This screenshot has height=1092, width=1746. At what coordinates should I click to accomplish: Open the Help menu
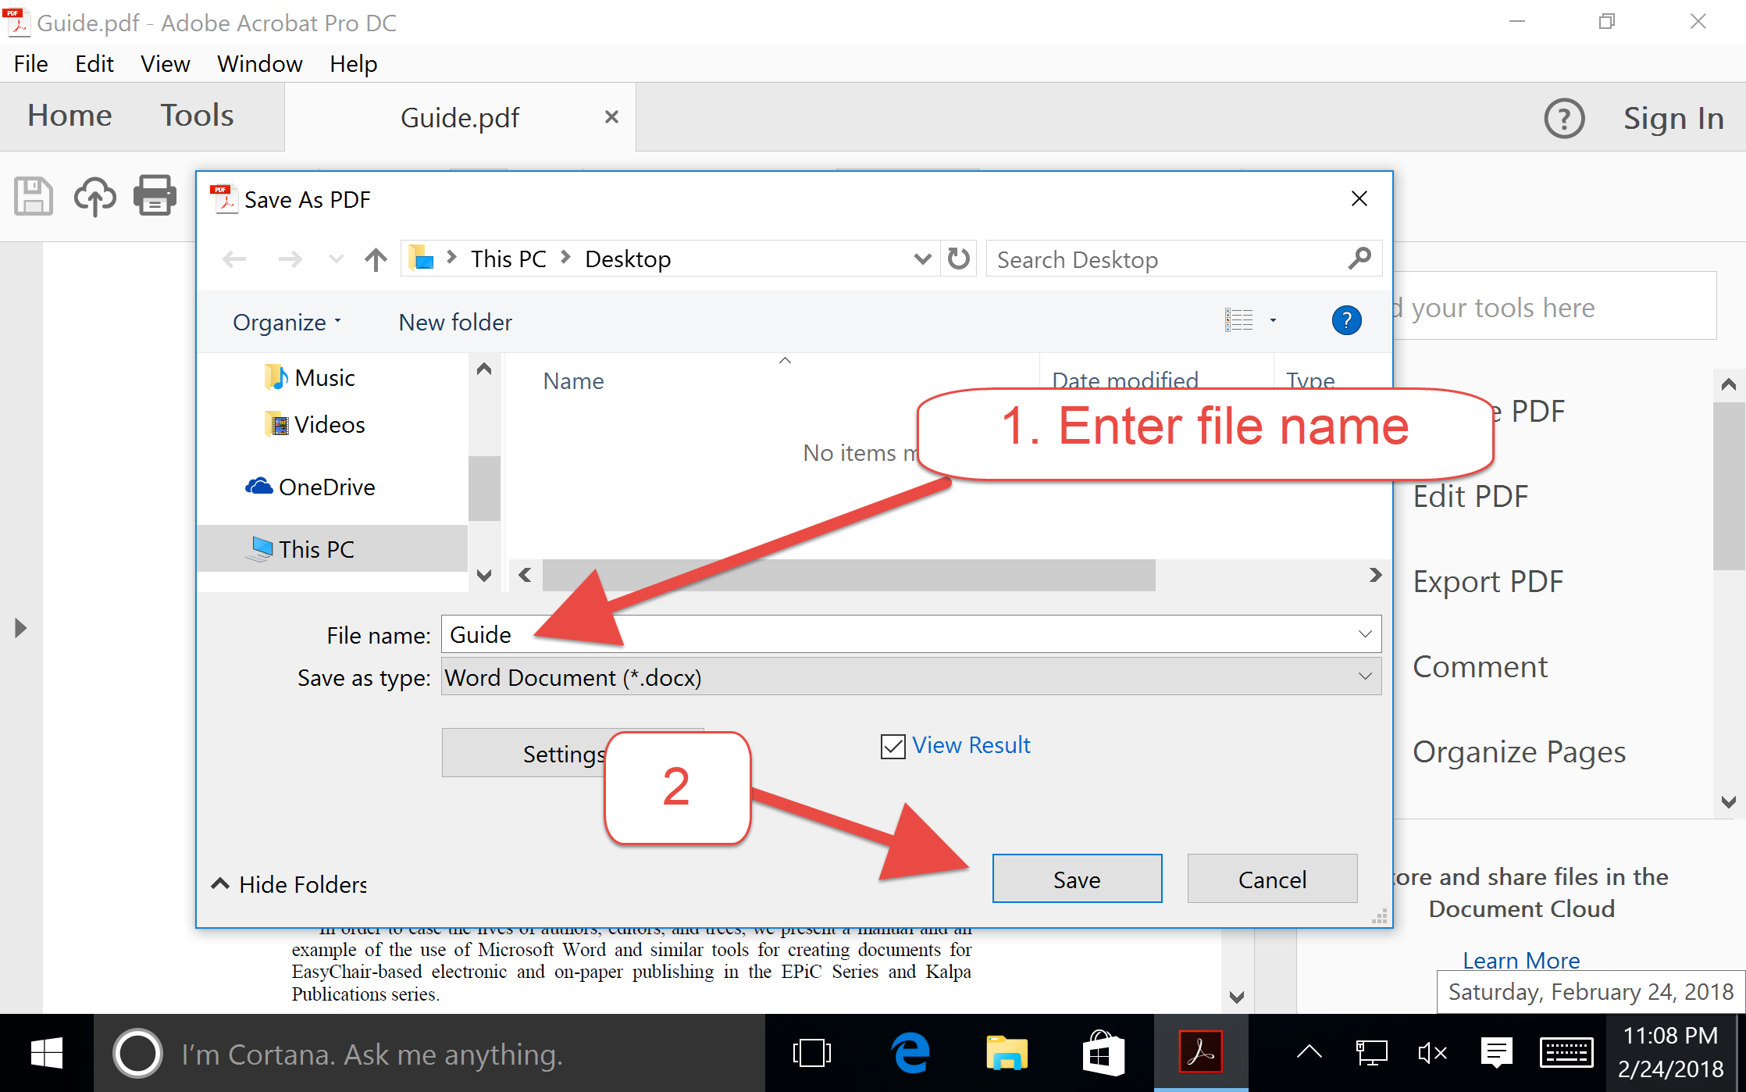pyautogui.click(x=353, y=63)
